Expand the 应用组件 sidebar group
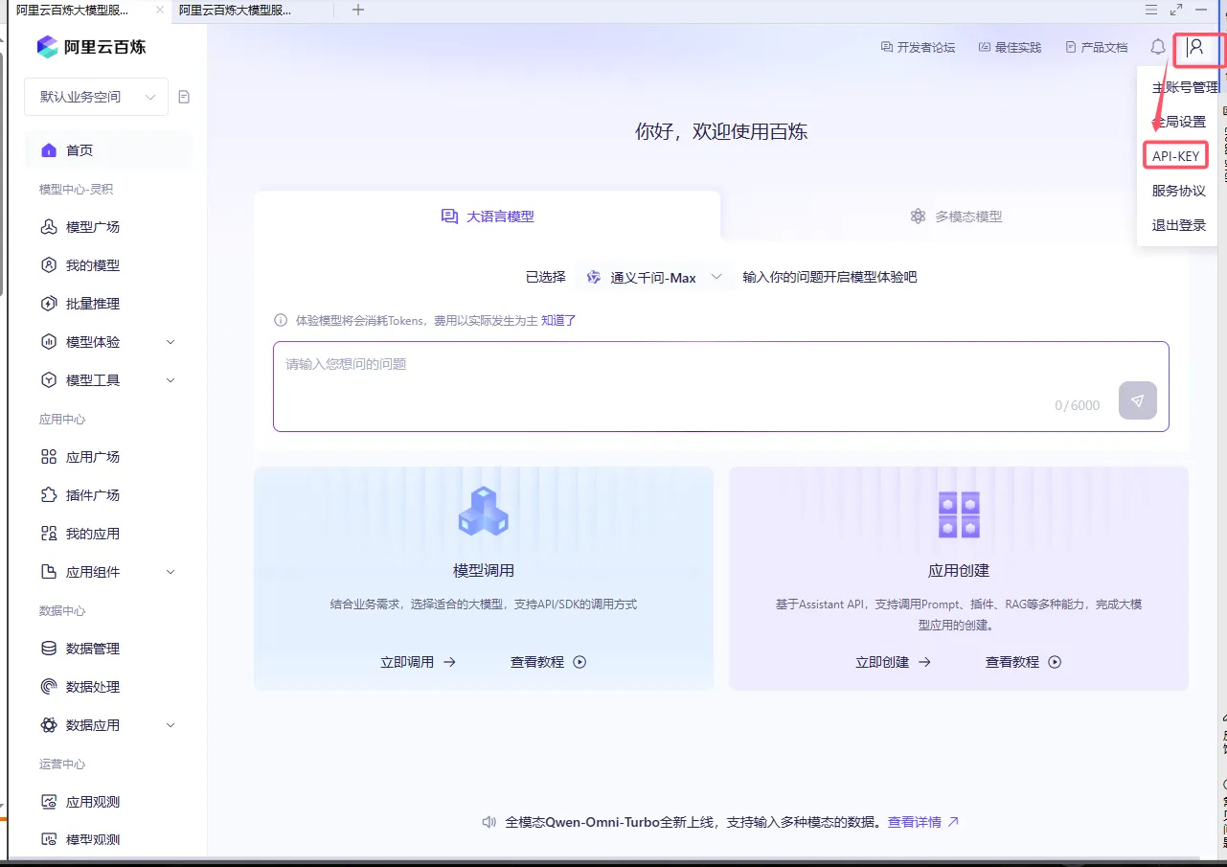Image resolution: width=1227 pixels, height=867 pixels. [107, 572]
